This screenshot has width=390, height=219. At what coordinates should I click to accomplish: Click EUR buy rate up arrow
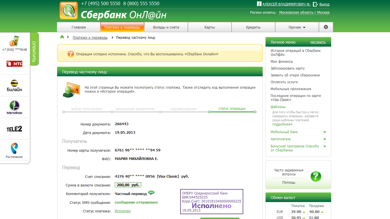[x=304, y=212]
